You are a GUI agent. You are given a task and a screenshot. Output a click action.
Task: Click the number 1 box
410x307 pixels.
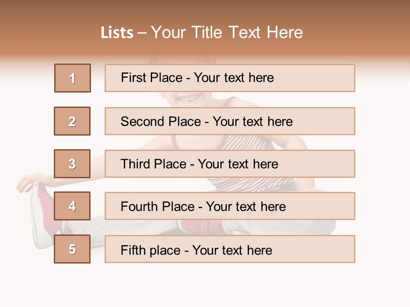click(73, 78)
